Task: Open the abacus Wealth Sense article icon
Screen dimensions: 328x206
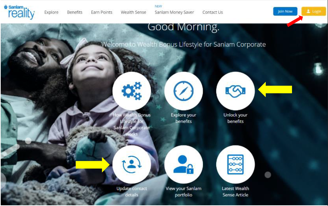Action: 235,165
